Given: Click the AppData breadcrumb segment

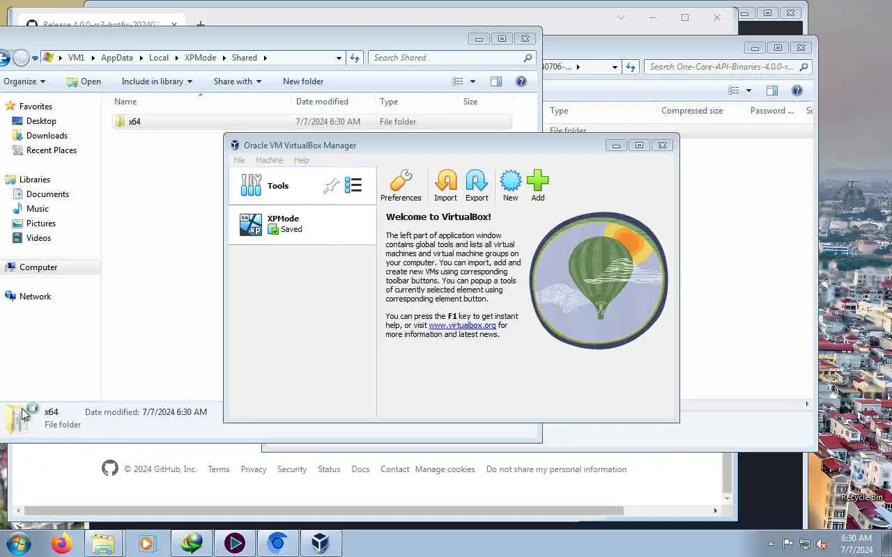Looking at the screenshot, I should coord(117,58).
